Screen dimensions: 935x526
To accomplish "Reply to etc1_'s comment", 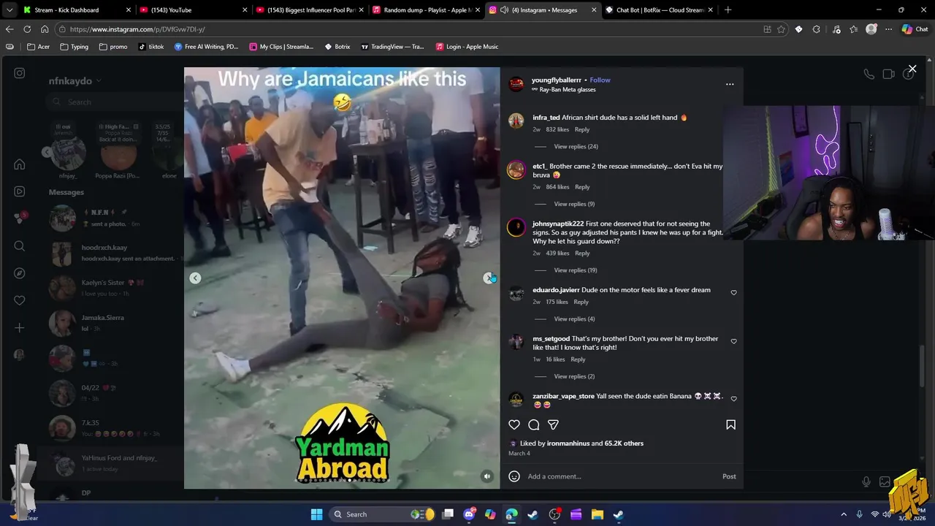I will tap(581, 187).
